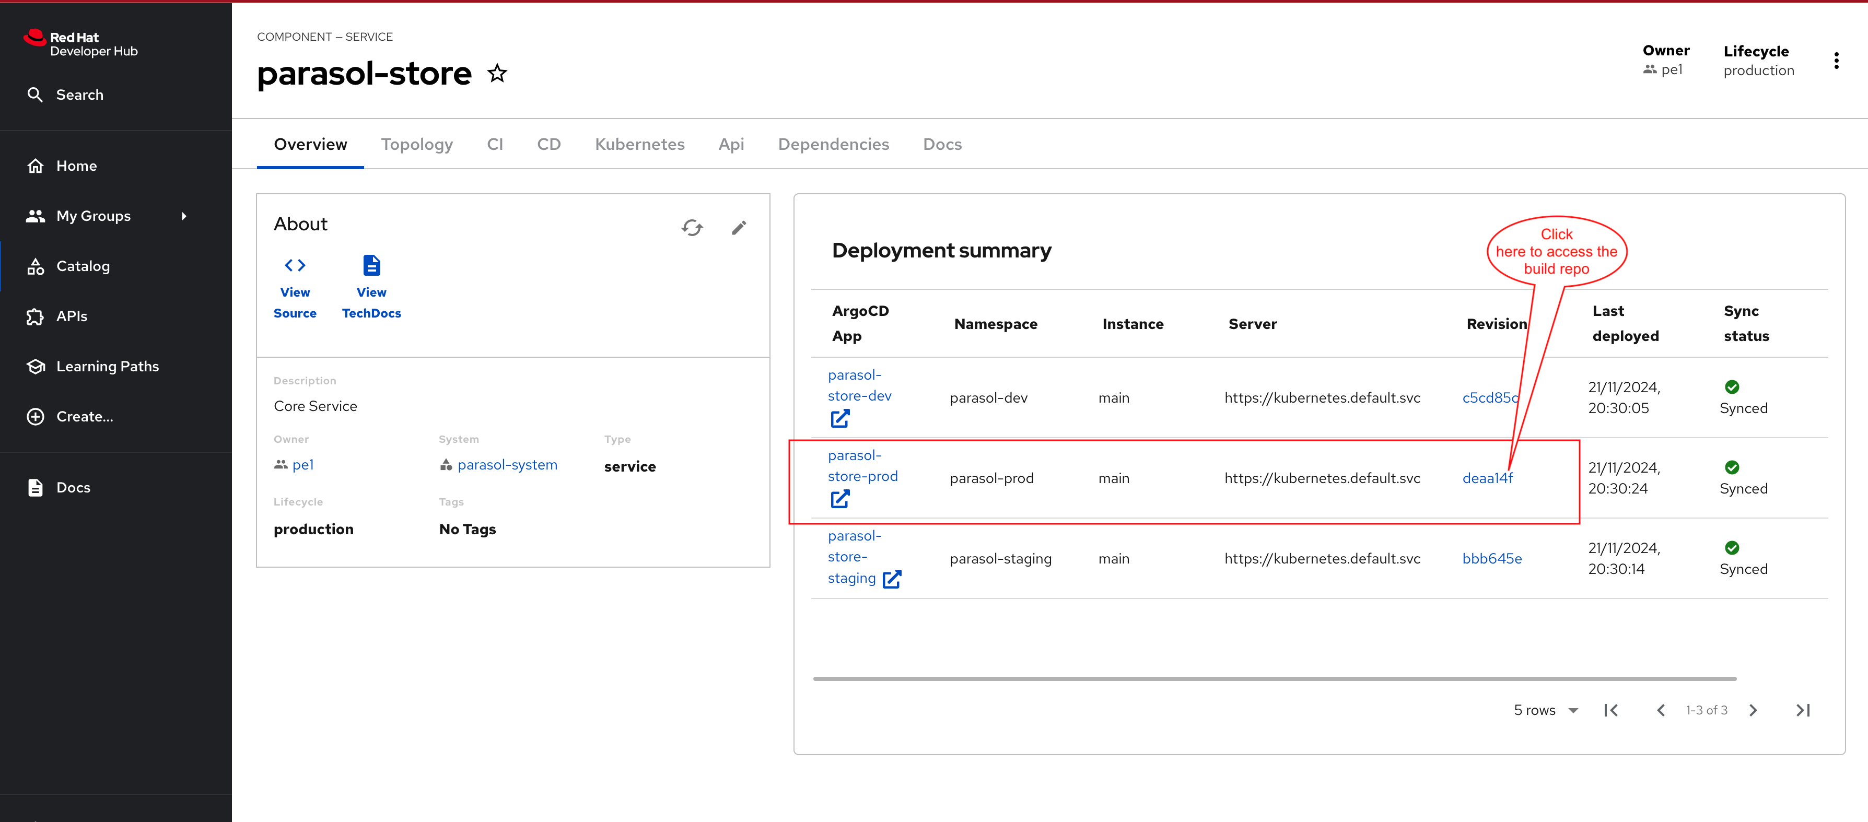Open parasol-system system link
Viewport: 1868px width, 822px height.
(x=507, y=465)
